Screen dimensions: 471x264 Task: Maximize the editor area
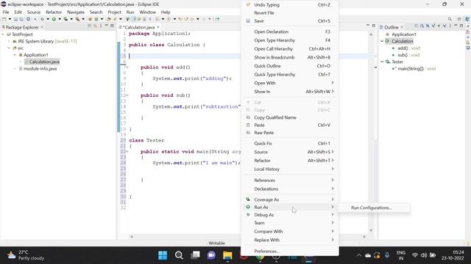(x=374, y=26)
